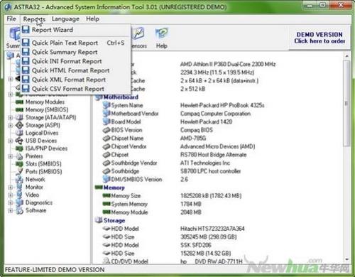Select Memory Modules in tree
This screenshot has height=277, width=355.
[x=45, y=102]
